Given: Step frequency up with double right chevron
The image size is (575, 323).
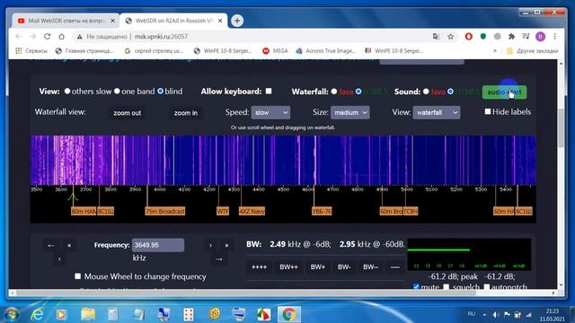Looking at the screenshot, I should [226, 245].
